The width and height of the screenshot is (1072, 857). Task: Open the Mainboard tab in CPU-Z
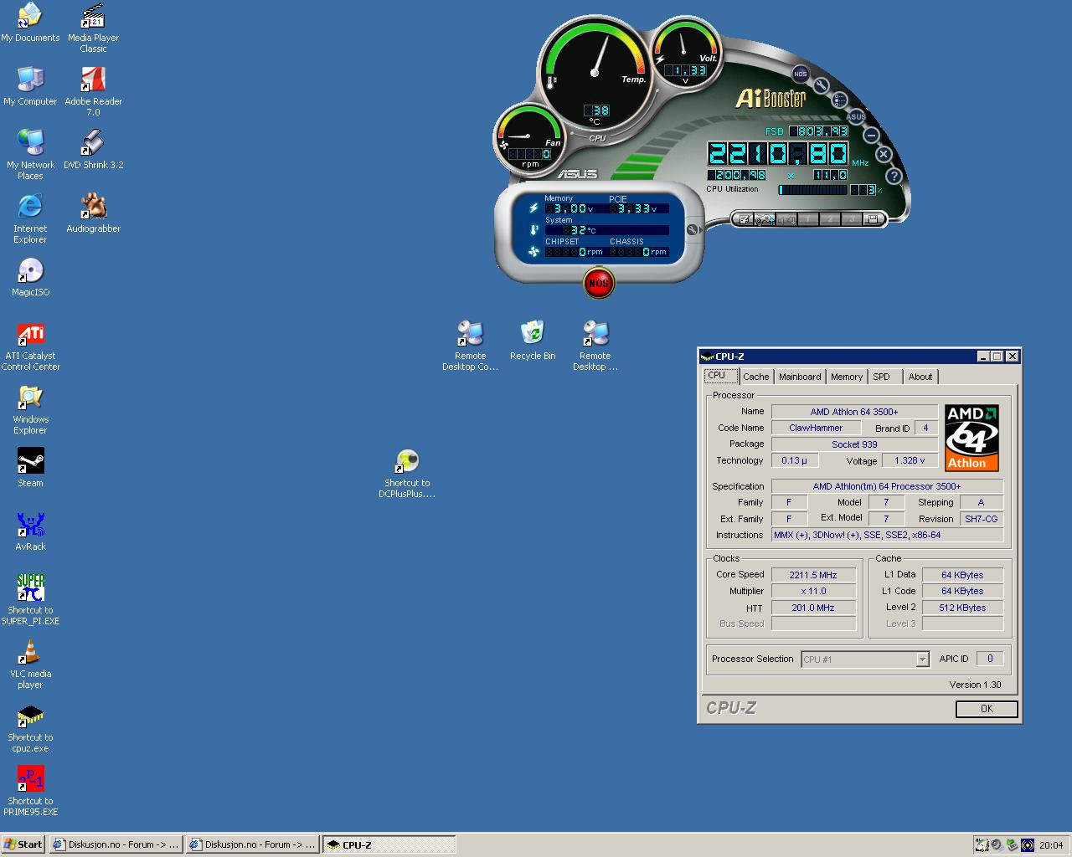click(800, 377)
